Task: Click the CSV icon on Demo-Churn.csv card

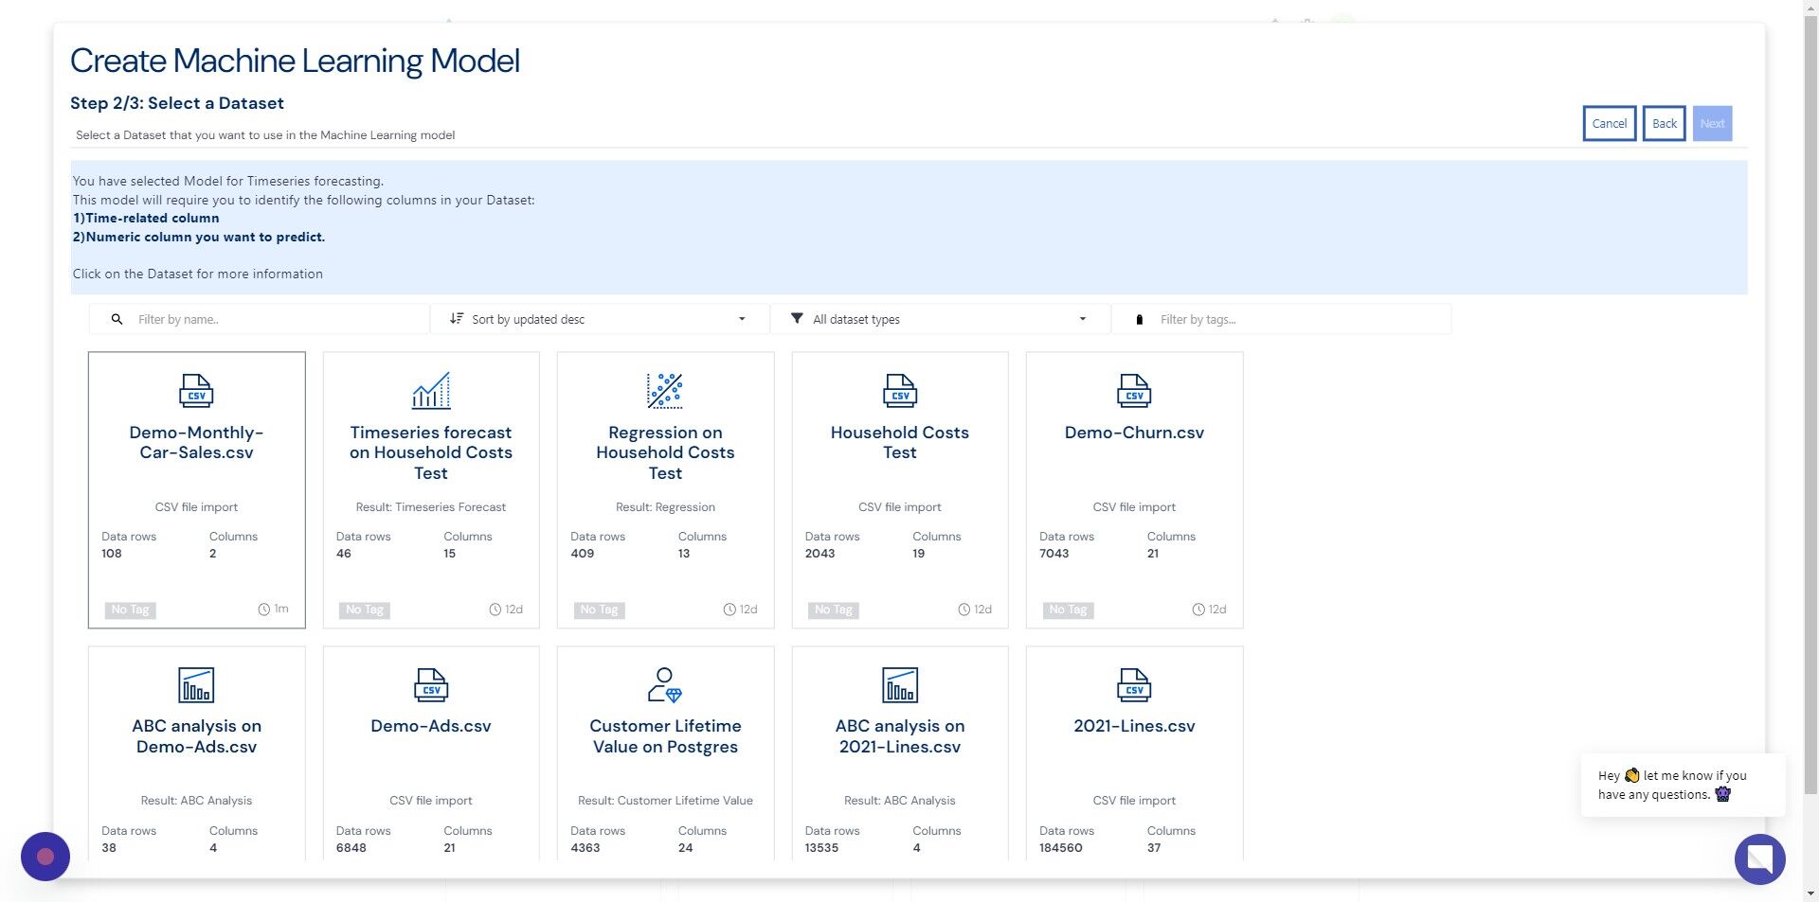Action: (1134, 390)
